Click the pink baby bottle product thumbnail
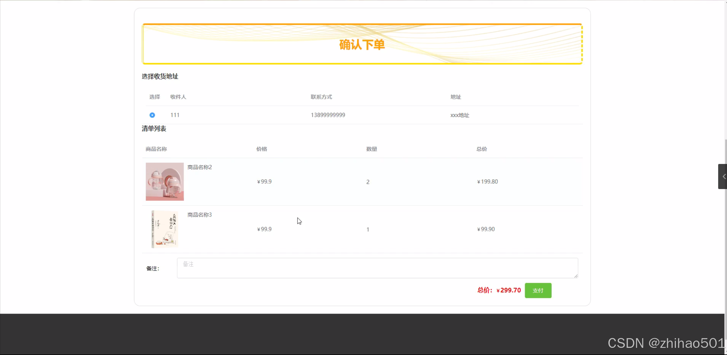Screen dimensions: 727x355 coord(165,182)
